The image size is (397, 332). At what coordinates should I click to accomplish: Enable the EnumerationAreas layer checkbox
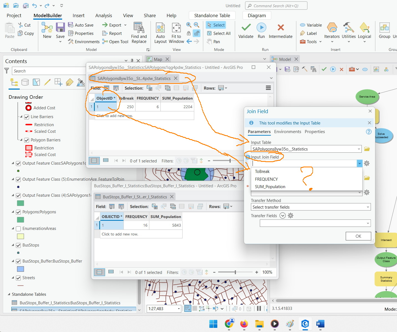[18, 229]
